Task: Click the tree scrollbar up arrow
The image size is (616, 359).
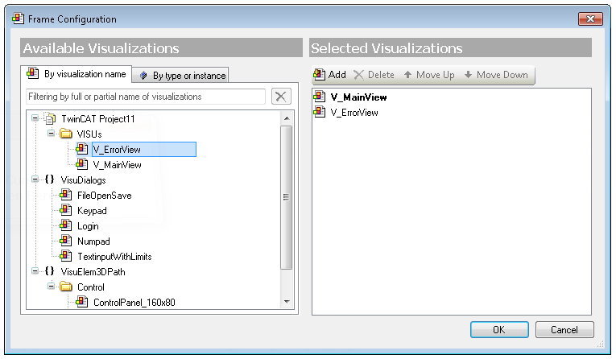Action: [287, 118]
